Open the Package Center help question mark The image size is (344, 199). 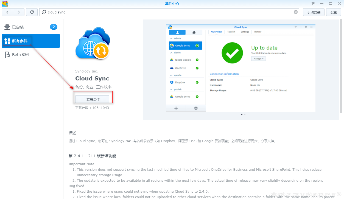(313, 4)
